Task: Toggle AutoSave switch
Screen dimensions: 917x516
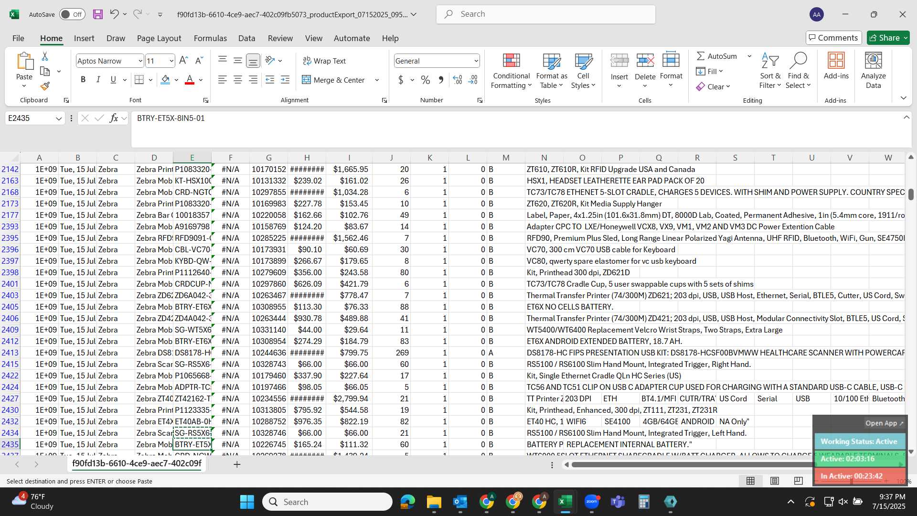Action: tap(72, 14)
